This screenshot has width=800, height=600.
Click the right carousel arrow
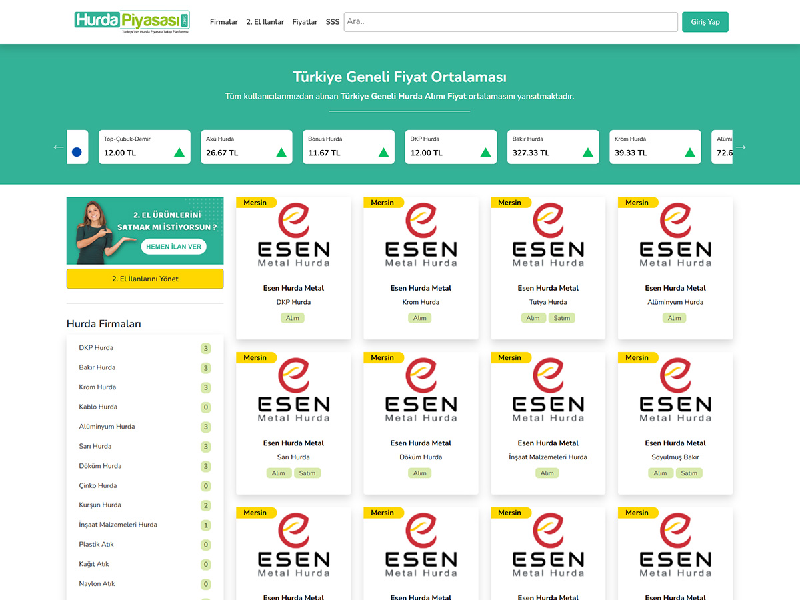741,147
